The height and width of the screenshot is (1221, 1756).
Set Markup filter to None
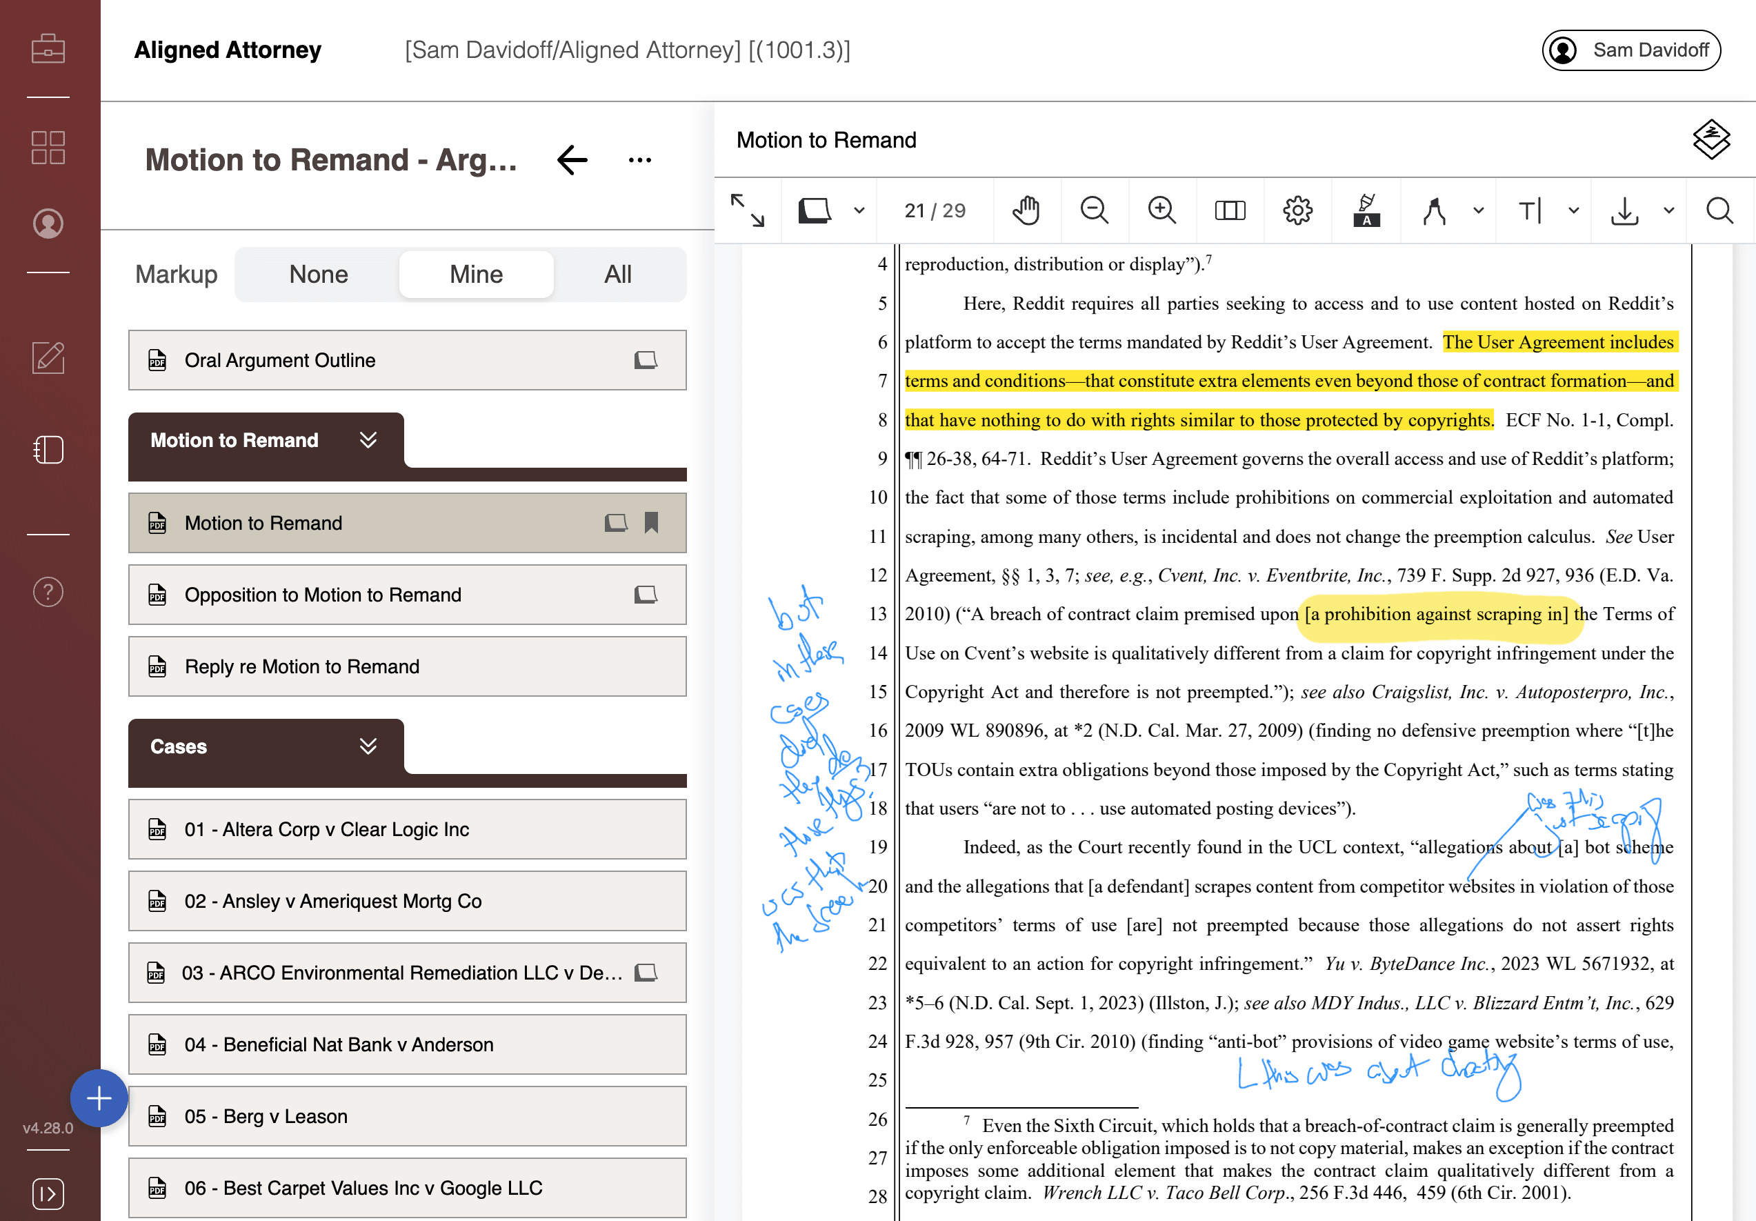pos(318,274)
